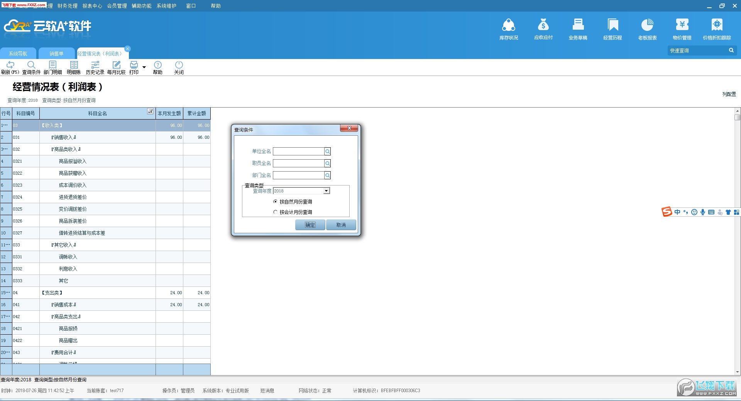Click the vertical scrollbar down arrow
This screenshot has height=401, width=741.
pyautogui.click(x=737, y=372)
